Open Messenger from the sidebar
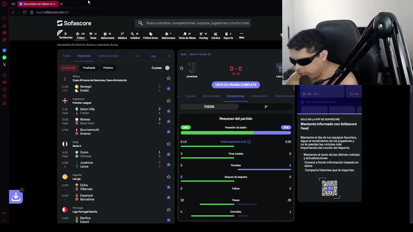This screenshot has width=413, height=232. (5, 50)
